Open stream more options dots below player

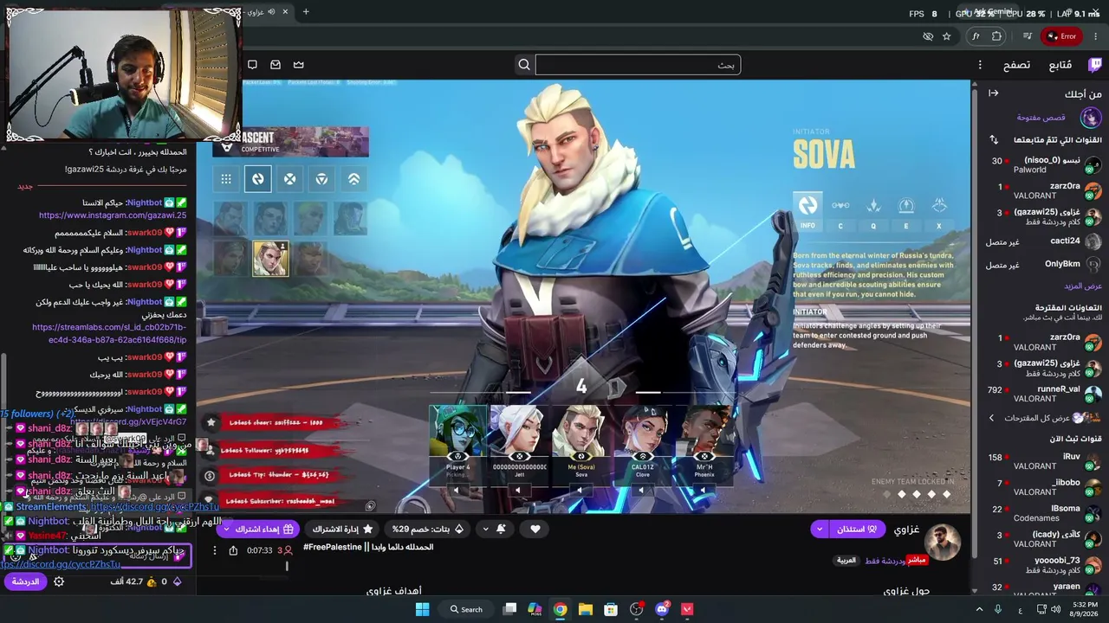(214, 550)
